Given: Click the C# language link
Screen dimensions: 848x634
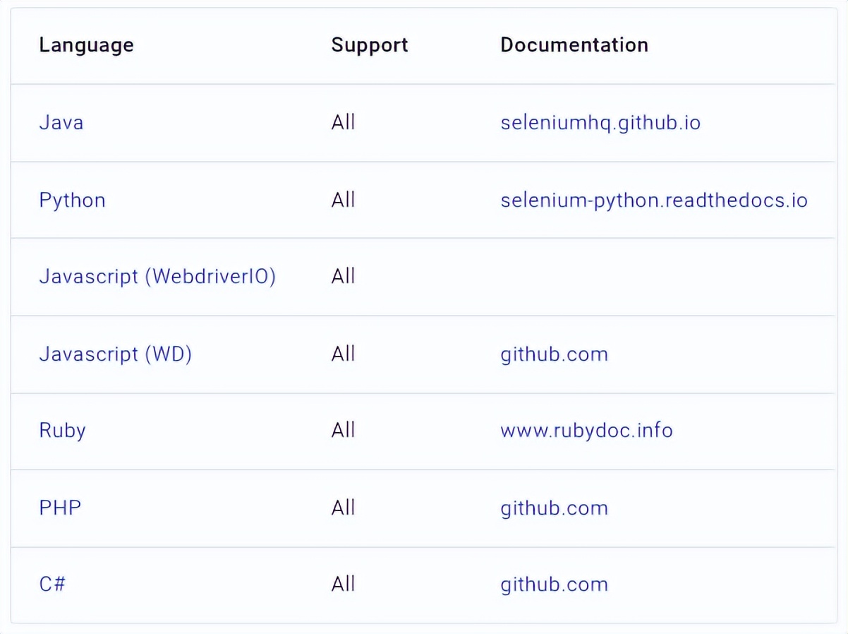Looking at the screenshot, I should tap(52, 585).
